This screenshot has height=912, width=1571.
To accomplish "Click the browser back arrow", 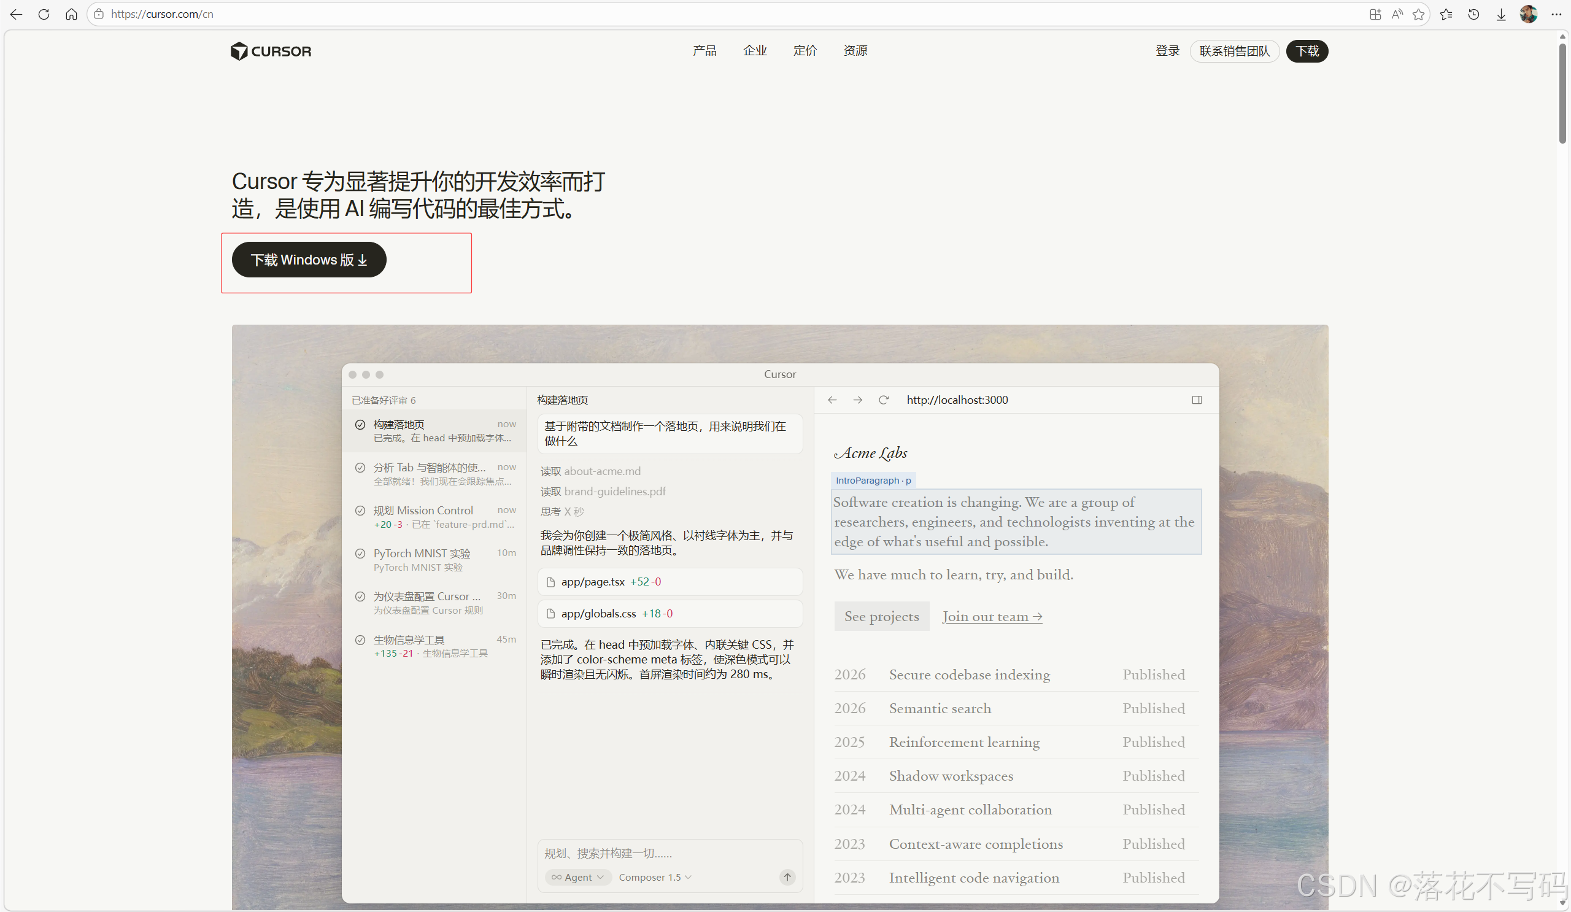I will [16, 14].
